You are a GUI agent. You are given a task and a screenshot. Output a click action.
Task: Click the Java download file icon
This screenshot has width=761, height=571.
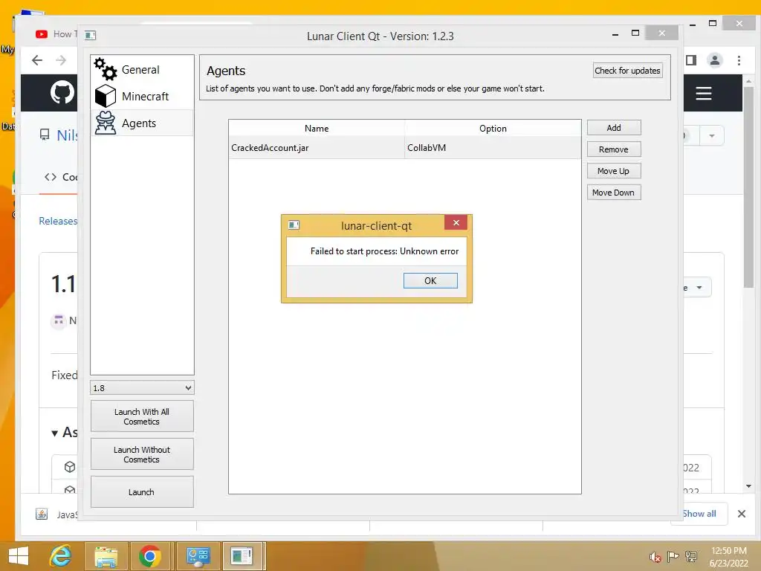[42, 514]
